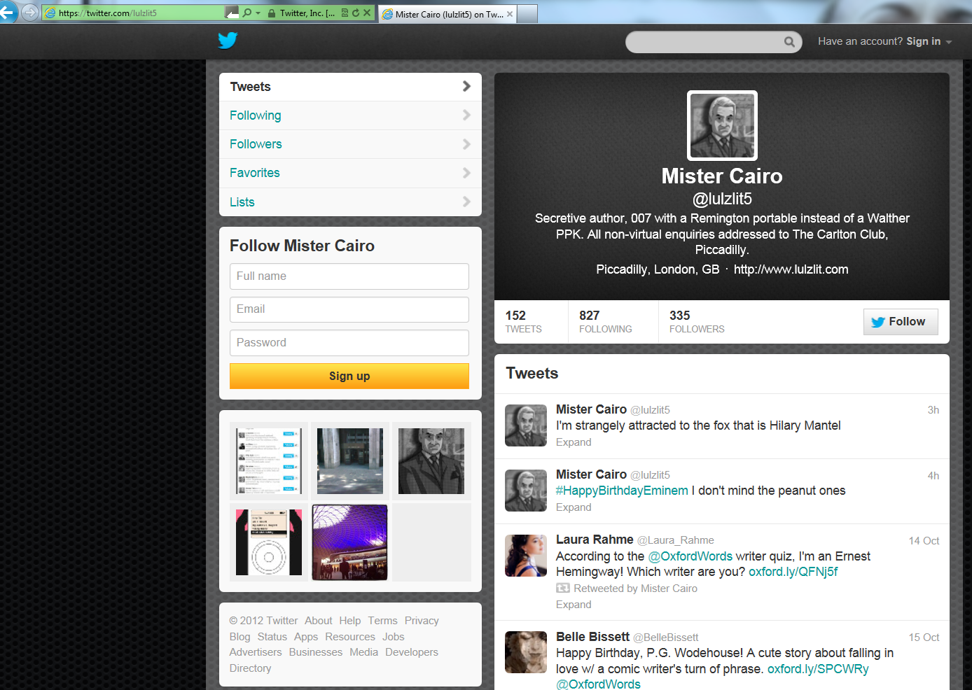Click the Twitter search box
Viewport: 972px width, 690px height.
pyautogui.click(x=714, y=42)
